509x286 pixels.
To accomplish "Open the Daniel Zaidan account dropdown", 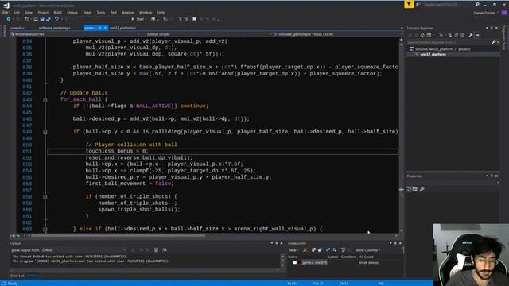I will tap(485, 13).
